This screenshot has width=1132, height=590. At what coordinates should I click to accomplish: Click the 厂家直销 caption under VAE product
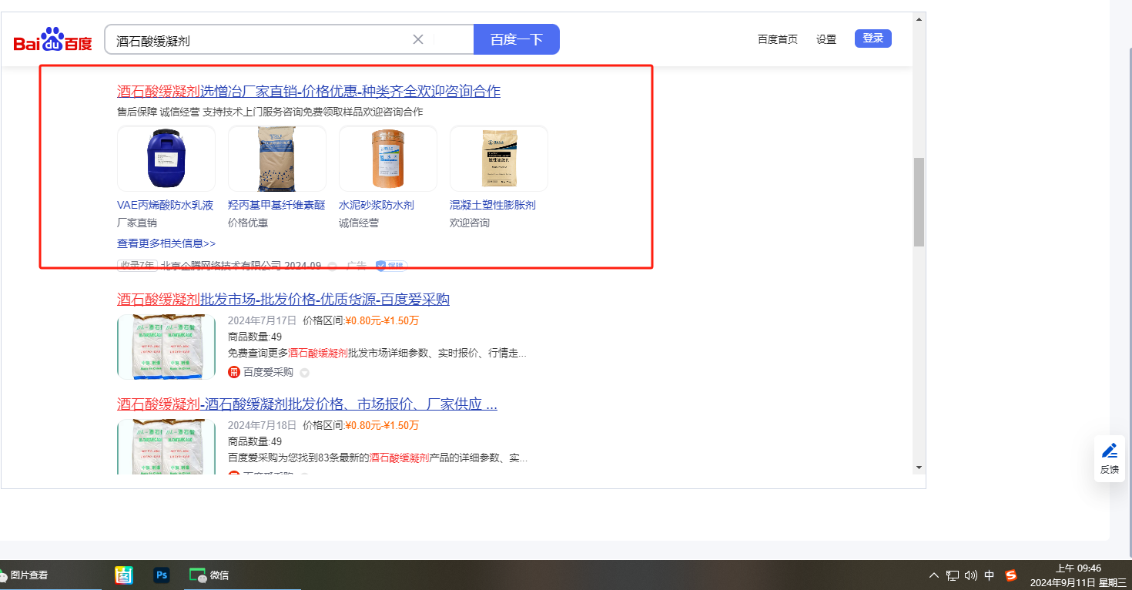137,223
